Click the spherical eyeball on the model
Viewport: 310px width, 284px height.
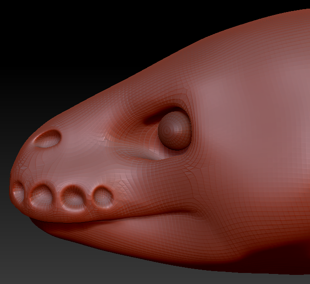(175, 130)
